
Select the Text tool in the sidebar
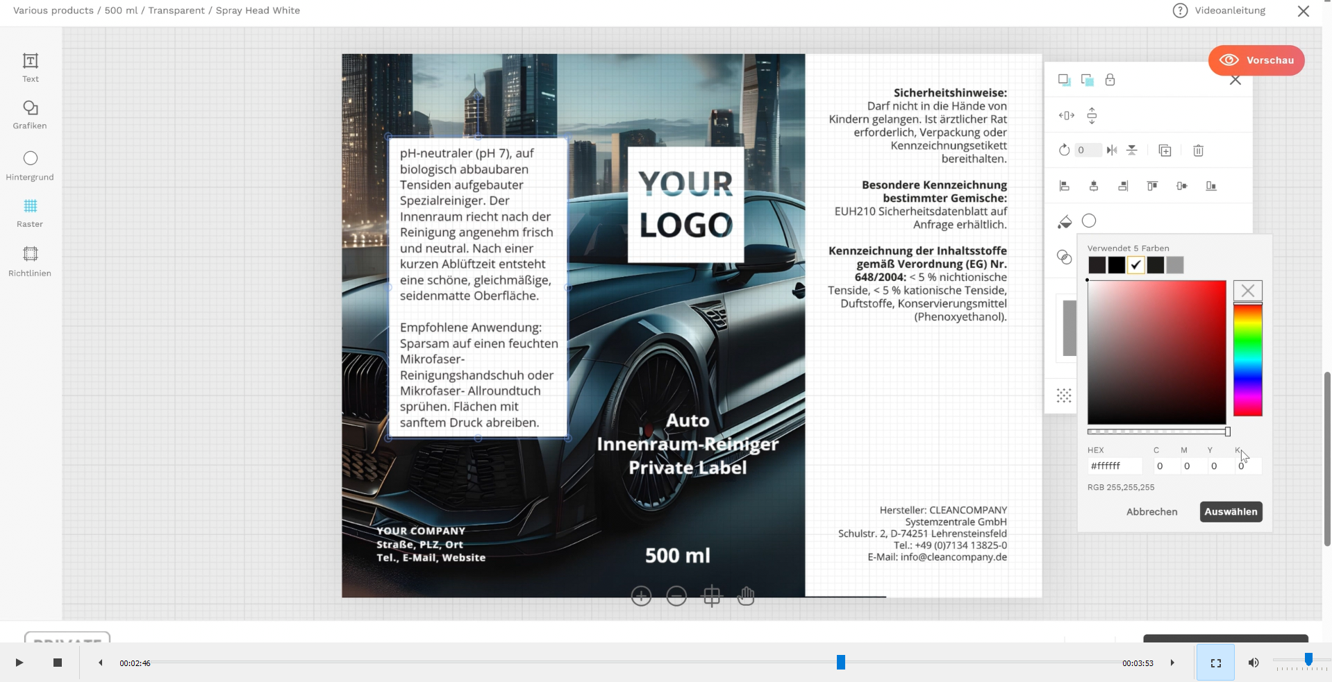[29, 67]
